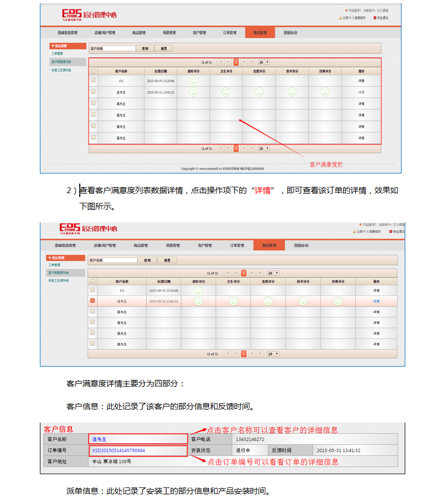The width and height of the screenshot is (426, 497).
Task: Click 查询 button in upper screenshot
Action: pos(145,48)
